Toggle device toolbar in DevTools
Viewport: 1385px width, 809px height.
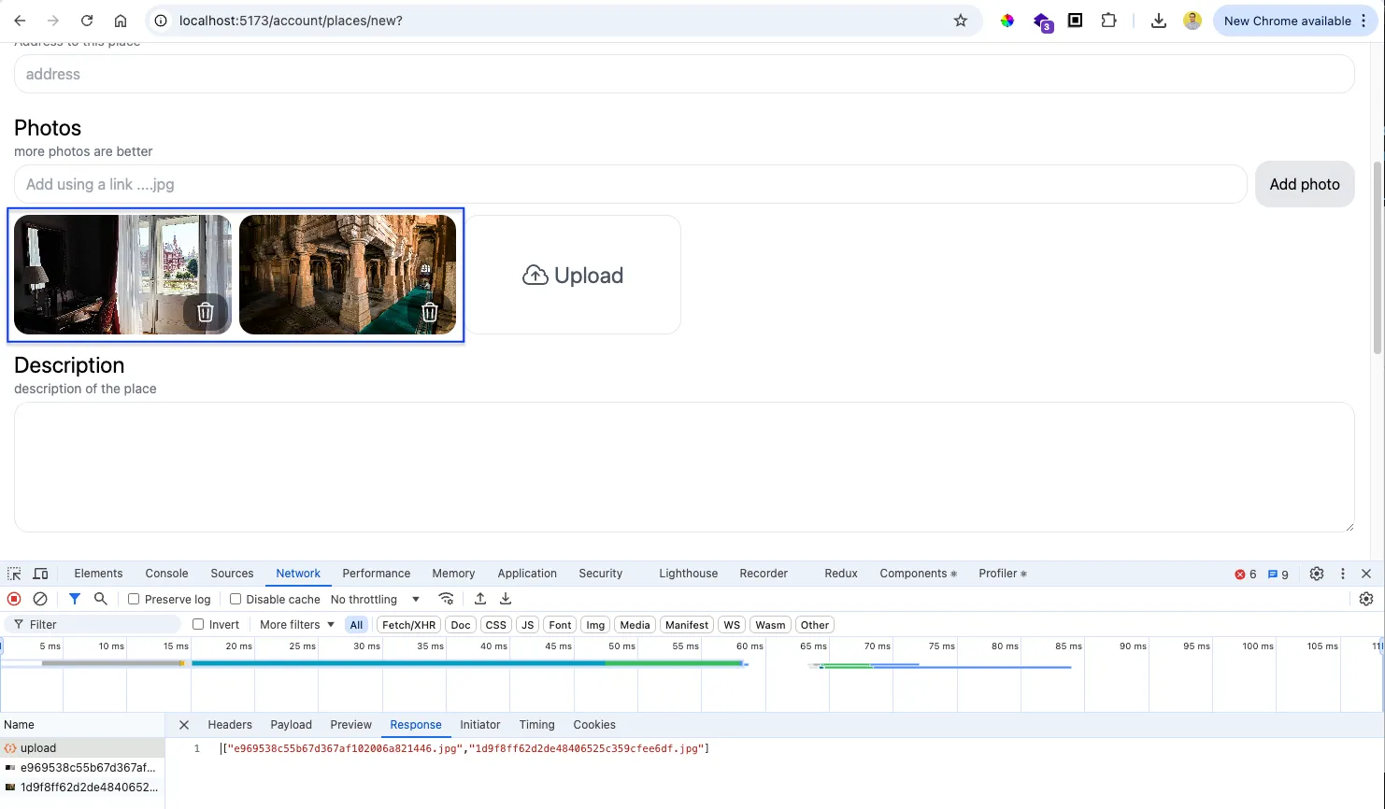point(40,574)
